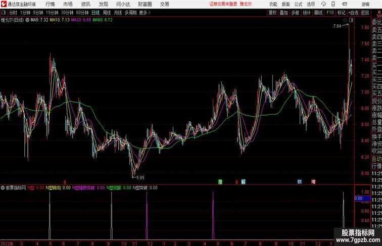Click the 游客 user account label
Viewport: 382px width, 246px height.
tap(365, 4)
